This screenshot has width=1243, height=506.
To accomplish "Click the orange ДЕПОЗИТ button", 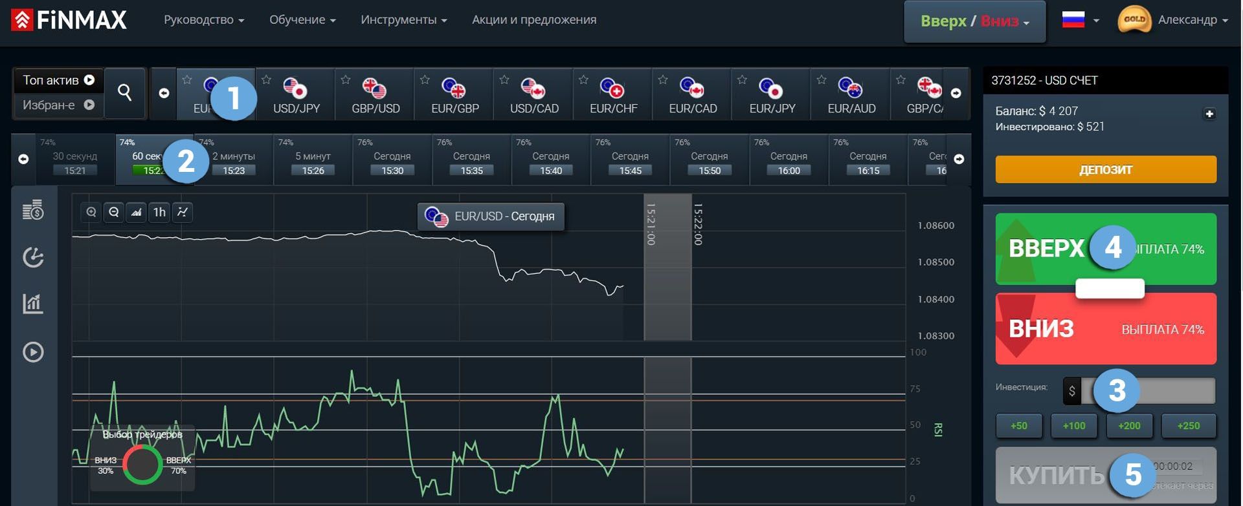I will [x=1106, y=169].
